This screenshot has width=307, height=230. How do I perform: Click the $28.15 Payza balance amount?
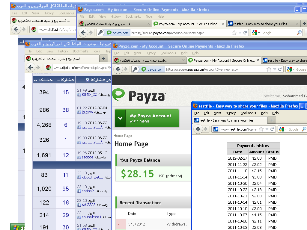tap(137, 174)
